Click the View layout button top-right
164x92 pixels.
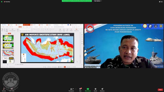161,2
